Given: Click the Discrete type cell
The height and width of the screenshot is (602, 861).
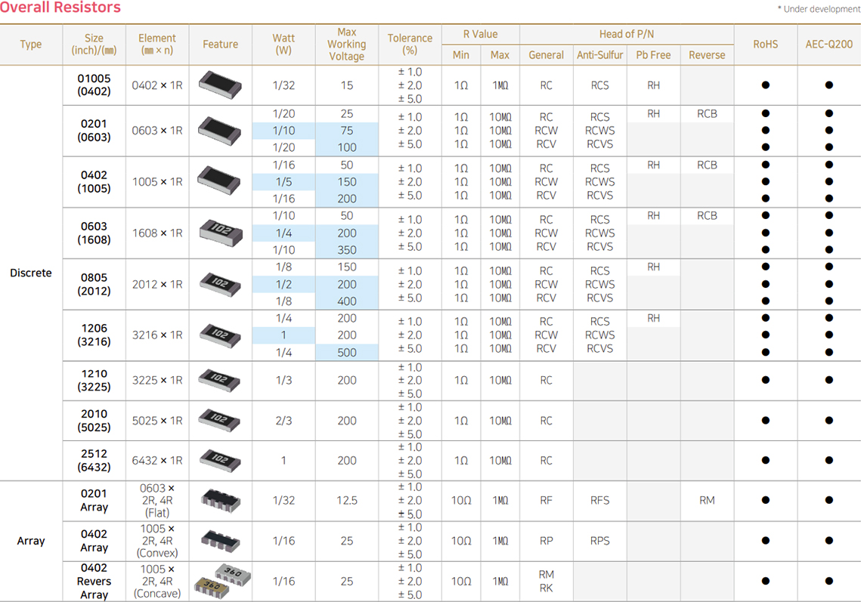Looking at the screenshot, I should (x=31, y=273).
